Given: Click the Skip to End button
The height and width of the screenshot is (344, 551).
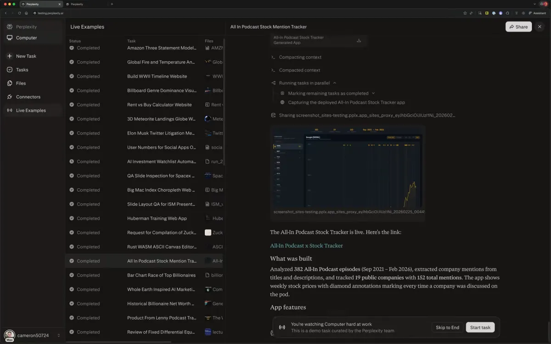Looking at the screenshot, I should click(447, 327).
